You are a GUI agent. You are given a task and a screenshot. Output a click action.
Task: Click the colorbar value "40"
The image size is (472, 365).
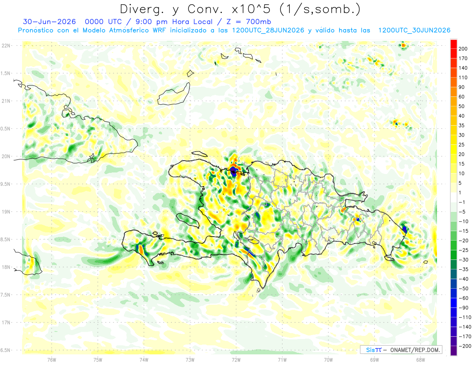[x=462, y=116]
